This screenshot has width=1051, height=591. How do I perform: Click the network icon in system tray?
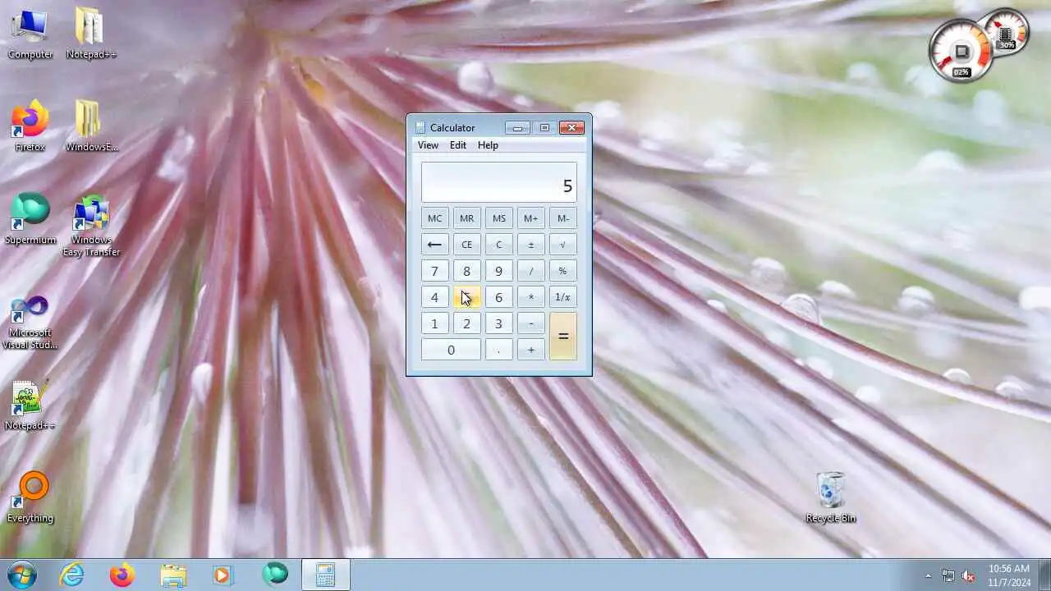pyautogui.click(x=948, y=575)
